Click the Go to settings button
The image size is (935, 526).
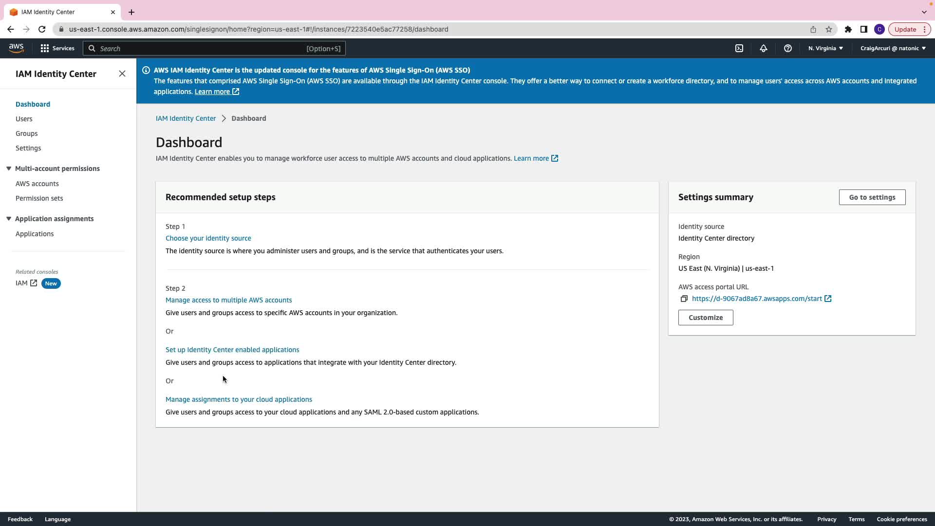pos(872,197)
